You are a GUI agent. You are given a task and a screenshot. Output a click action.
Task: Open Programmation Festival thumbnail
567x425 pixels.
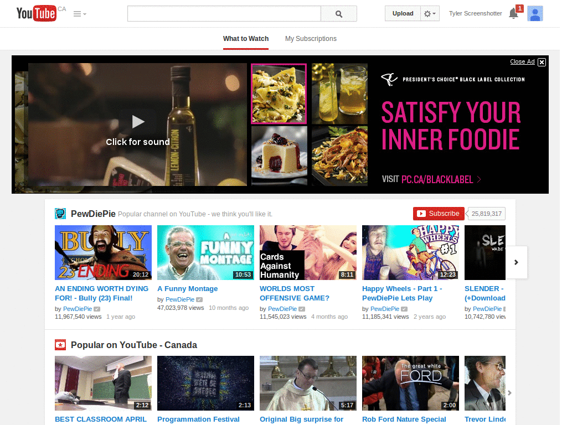[206, 383]
